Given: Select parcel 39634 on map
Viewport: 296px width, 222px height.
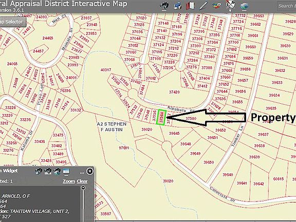Looking at the screenshot, I should (274, 95).
